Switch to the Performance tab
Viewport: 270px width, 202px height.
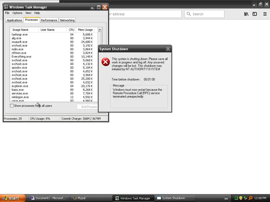49,20
